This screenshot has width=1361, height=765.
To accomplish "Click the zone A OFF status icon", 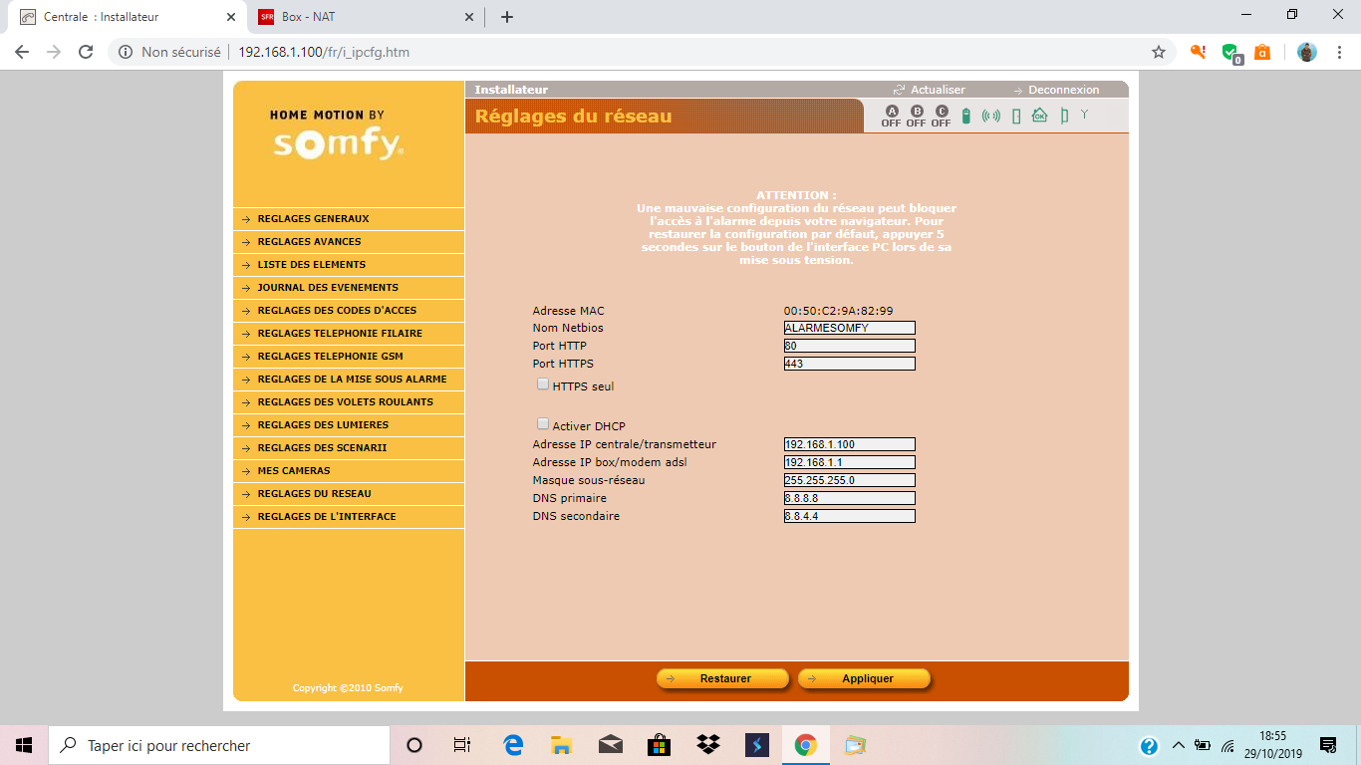I will pos(891,116).
